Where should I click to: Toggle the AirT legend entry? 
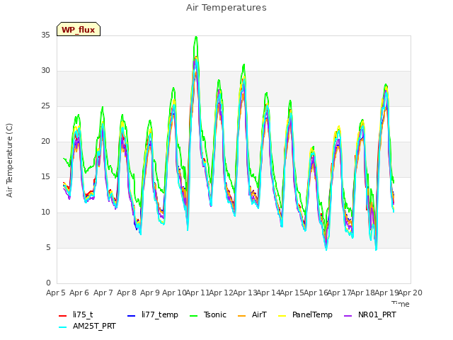[252, 314]
